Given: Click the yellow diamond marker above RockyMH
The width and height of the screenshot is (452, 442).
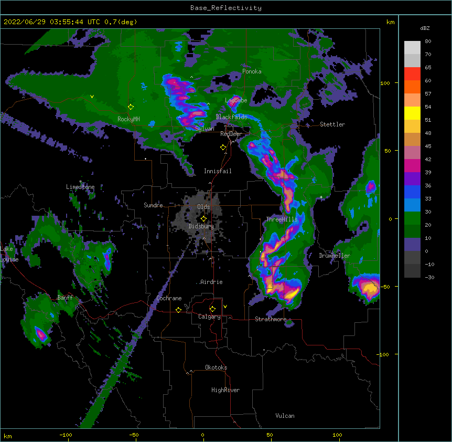Looking at the screenshot, I should point(131,107).
